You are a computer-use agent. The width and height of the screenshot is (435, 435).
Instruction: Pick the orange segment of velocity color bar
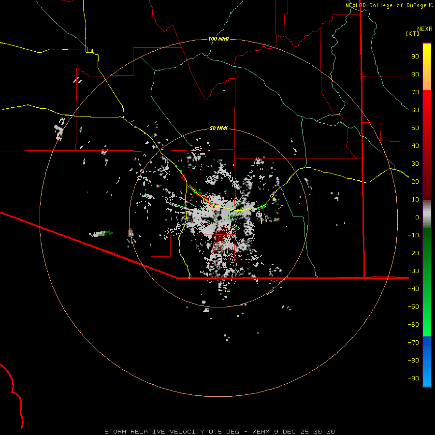[427, 82]
